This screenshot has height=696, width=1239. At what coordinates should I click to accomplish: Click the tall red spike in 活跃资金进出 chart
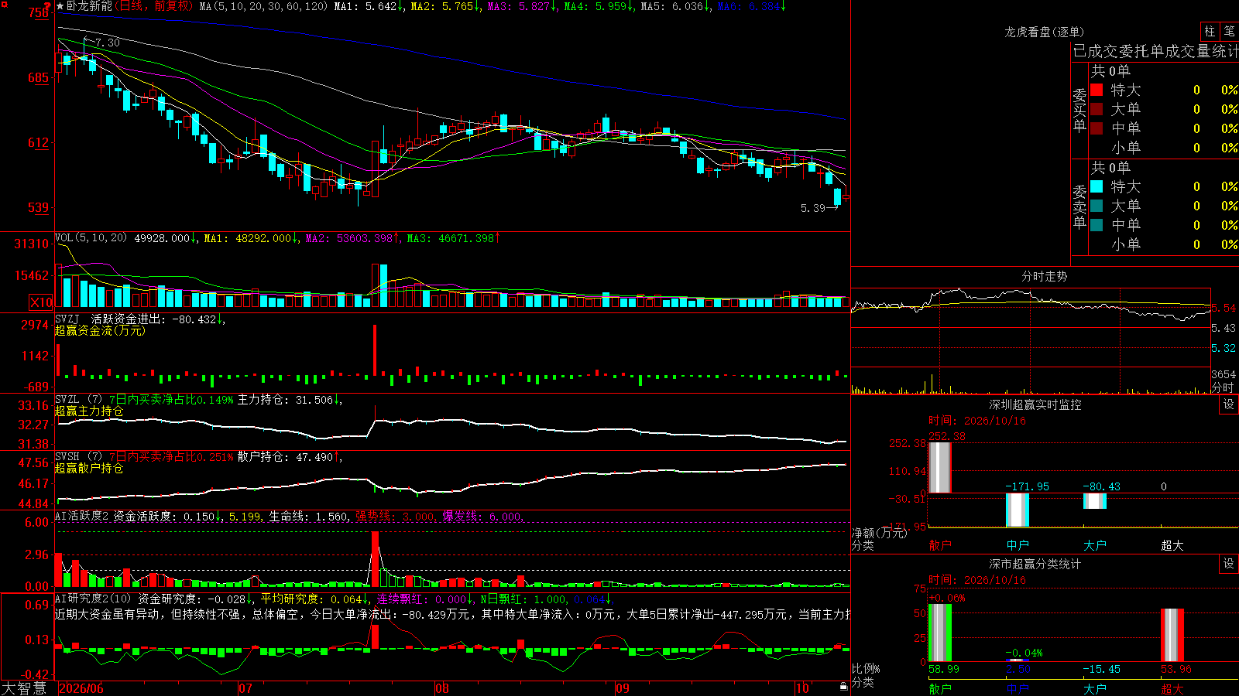click(x=375, y=350)
